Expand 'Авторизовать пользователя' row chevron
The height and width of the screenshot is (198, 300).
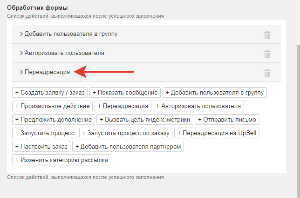click(21, 53)
